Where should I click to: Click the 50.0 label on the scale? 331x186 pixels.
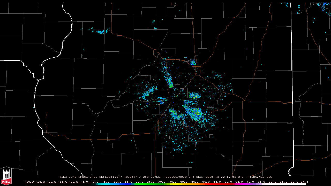coord(206,182)
